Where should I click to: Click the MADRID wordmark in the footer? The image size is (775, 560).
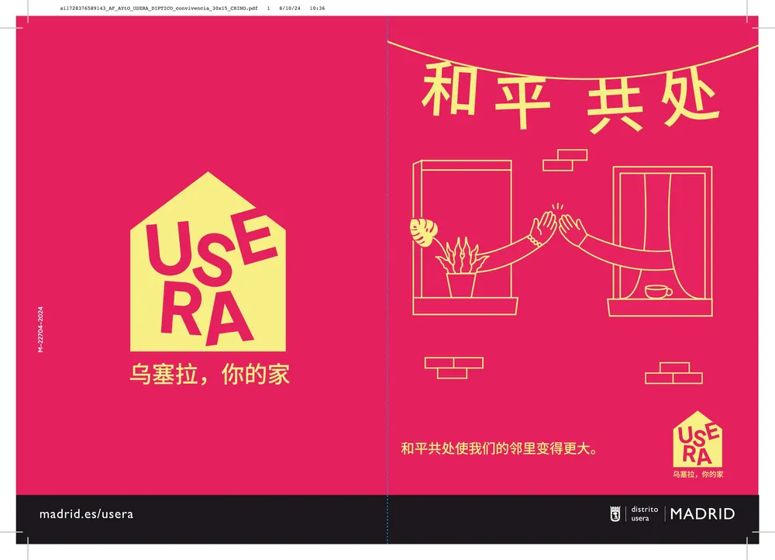702,513
